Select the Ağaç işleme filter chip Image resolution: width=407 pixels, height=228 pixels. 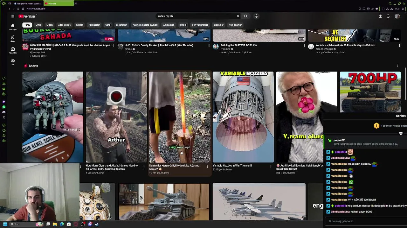coord(64,25)
